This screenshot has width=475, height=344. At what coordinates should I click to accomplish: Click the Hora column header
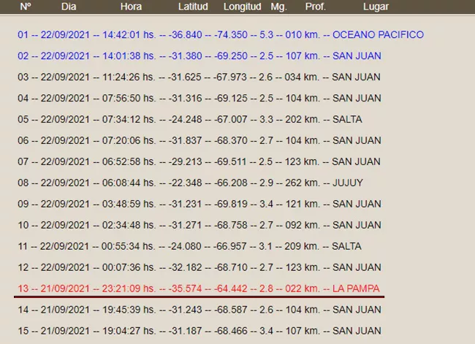(x=131, y=7)
